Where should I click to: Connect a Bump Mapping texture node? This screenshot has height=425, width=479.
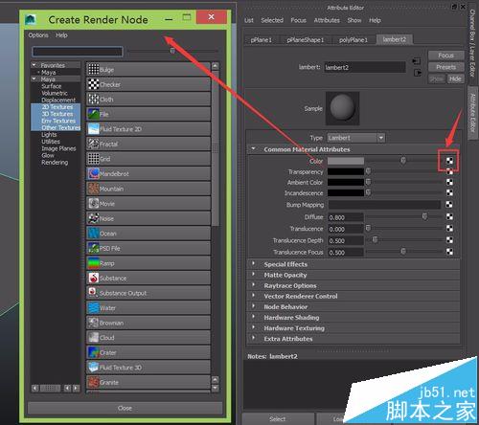pyautogui.click(x=449, y=205)
